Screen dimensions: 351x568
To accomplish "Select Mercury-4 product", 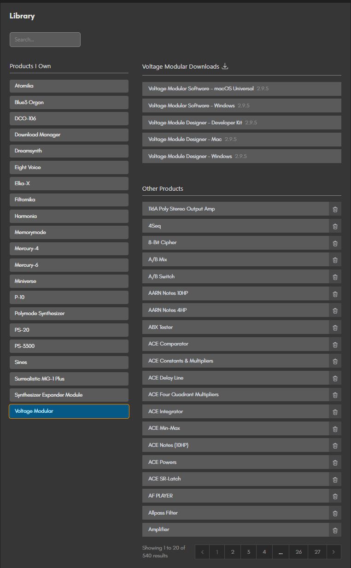I will pos(69,249).
